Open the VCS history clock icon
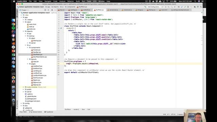 click(x=188, y=7)
